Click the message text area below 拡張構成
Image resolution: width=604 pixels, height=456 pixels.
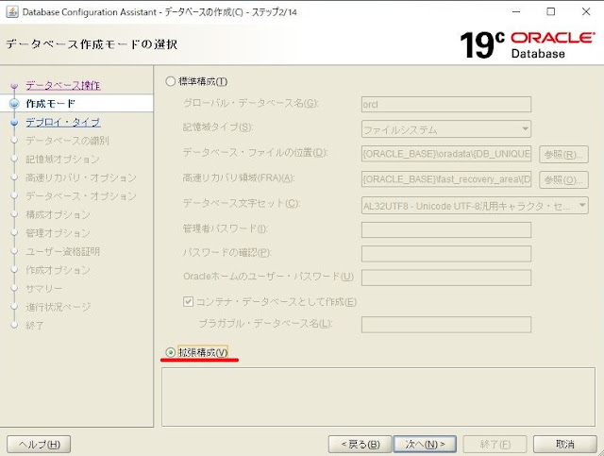tap(378, 397)
